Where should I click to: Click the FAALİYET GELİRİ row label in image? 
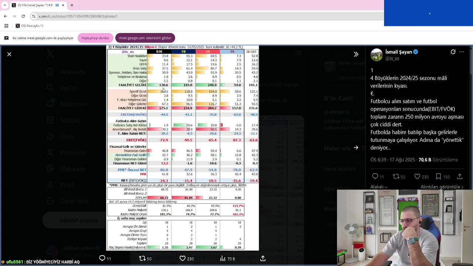(132, 85)
